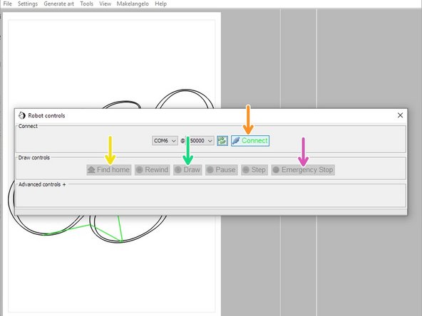Click the Step button
The width and height of the screenshot is (422, 316).
[254, 170]
